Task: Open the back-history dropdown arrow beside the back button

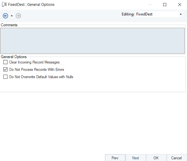Action: [12, 16]
